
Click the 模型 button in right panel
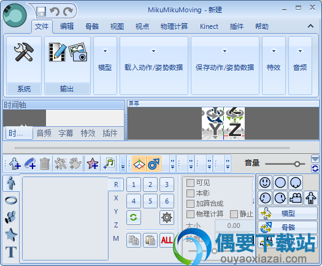tap(288, 213)
